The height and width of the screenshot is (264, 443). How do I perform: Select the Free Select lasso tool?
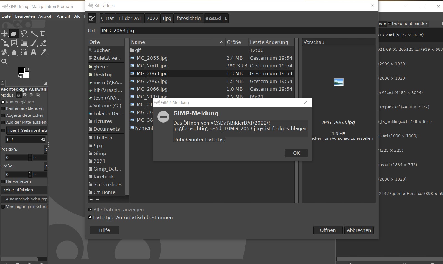24,34
